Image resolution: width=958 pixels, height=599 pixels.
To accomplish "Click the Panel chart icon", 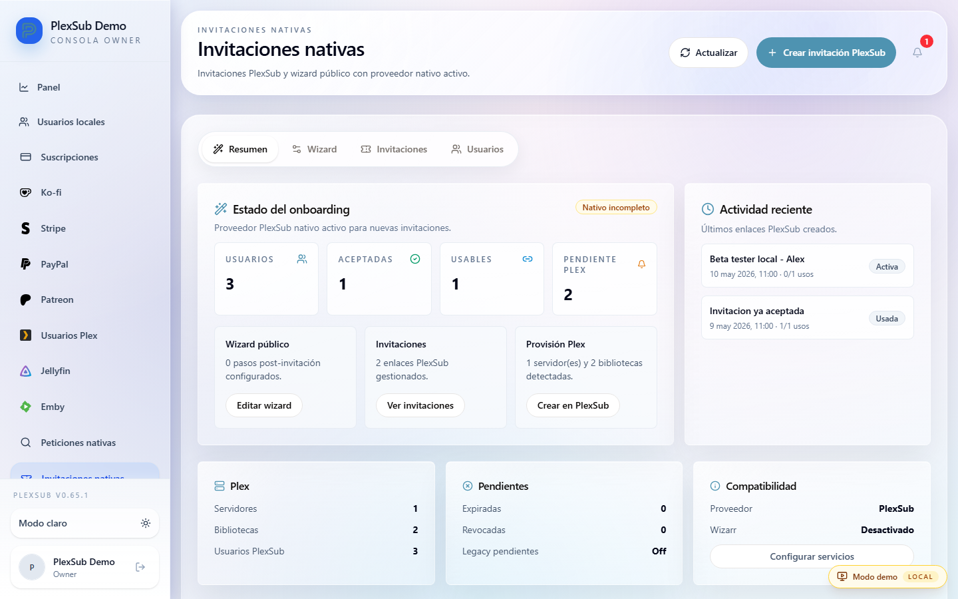I will 24,87.
